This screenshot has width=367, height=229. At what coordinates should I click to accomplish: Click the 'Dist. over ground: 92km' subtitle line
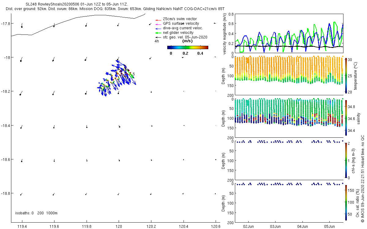115,9
